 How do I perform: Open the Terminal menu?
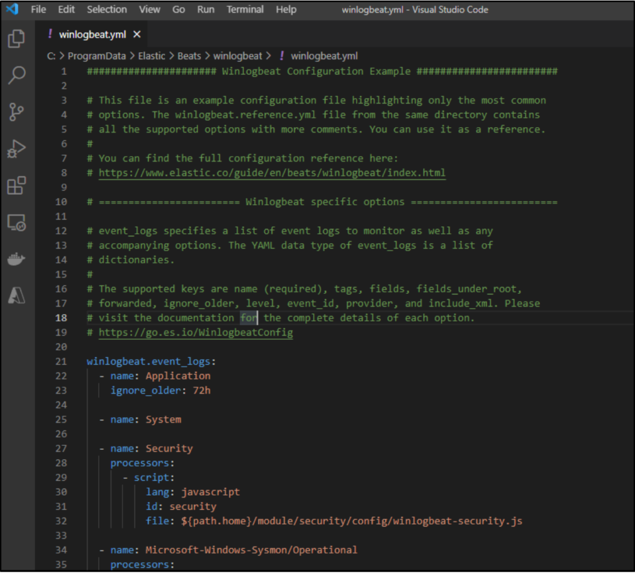[x=245, y=9]
